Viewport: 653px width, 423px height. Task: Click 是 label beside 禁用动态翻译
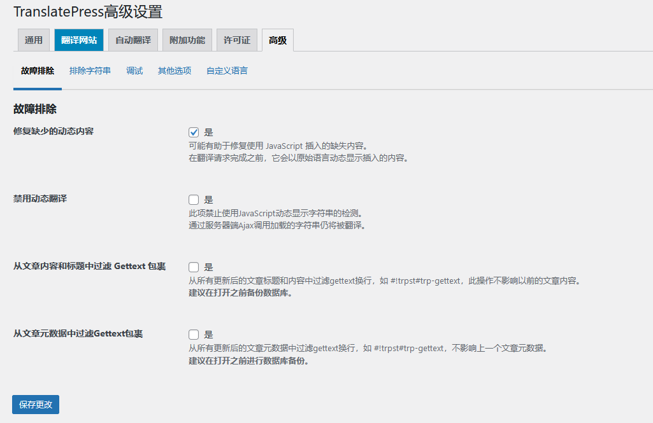206,199
